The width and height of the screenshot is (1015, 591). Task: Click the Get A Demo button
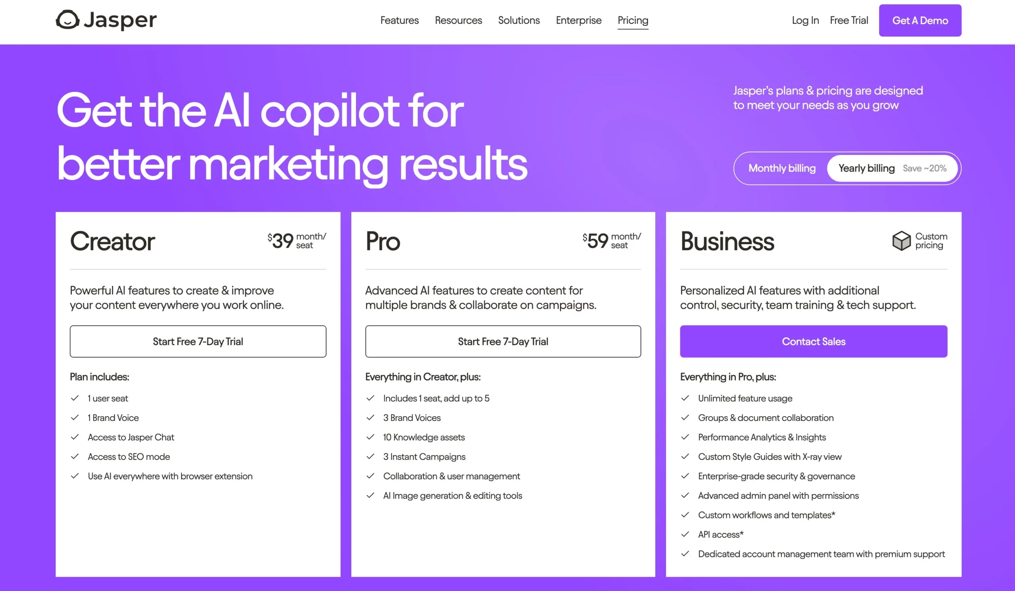[x=920, y=20]
